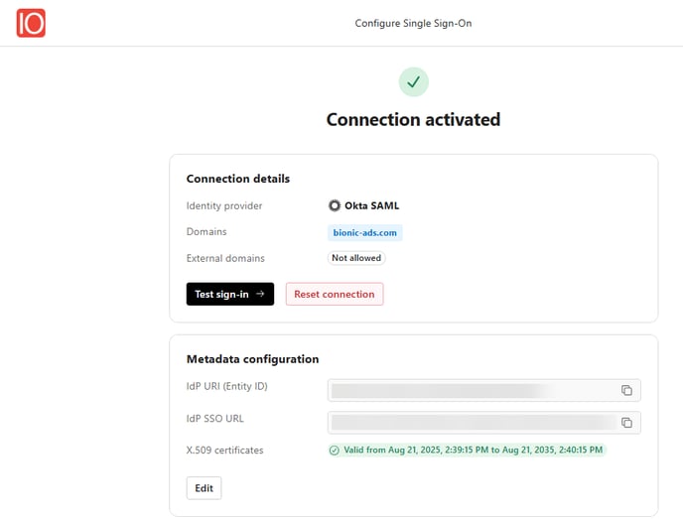
Task: Click the red IO logo
Action: pyautogui.click(x=31, y=23)
